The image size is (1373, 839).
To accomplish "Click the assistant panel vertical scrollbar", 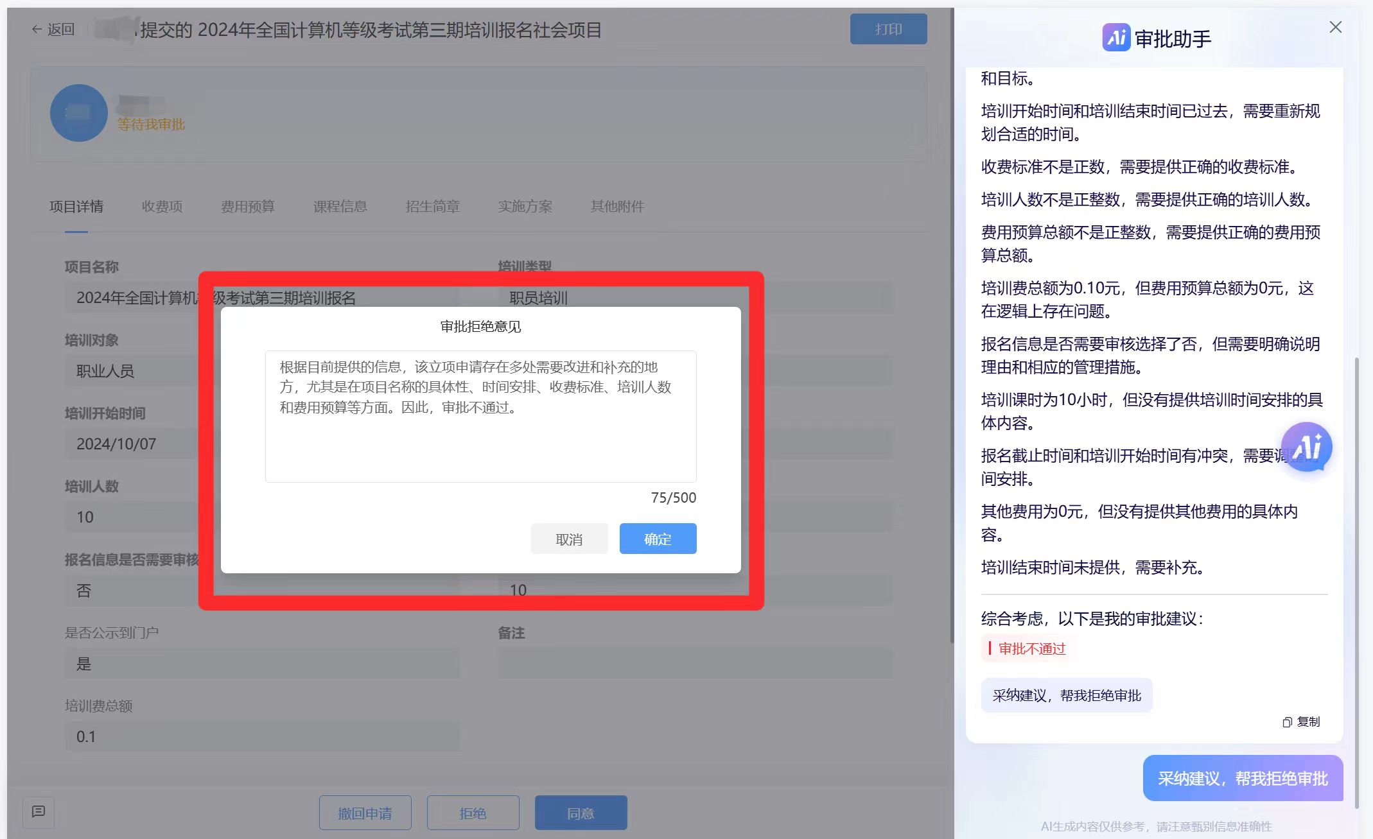I will (x=1356, y=583).
